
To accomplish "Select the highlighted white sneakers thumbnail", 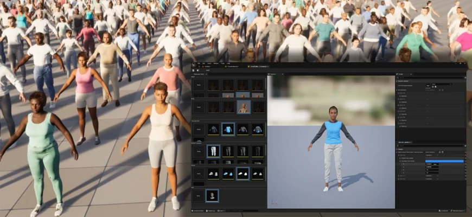I will click(243, 174).
